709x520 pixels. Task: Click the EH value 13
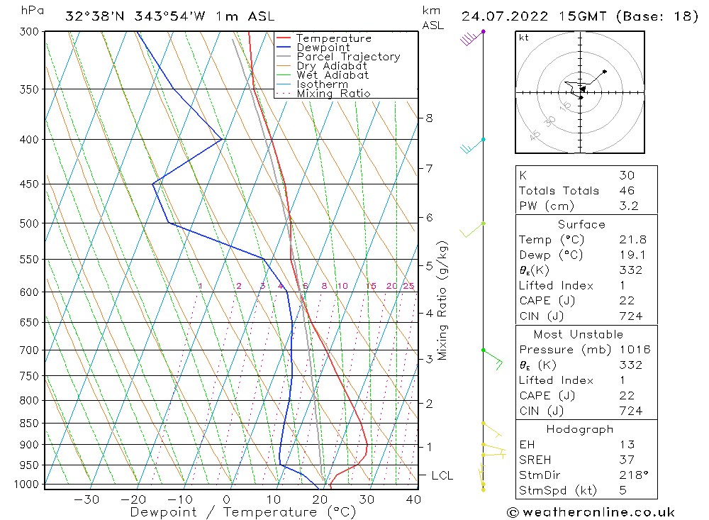coord(627,444)
